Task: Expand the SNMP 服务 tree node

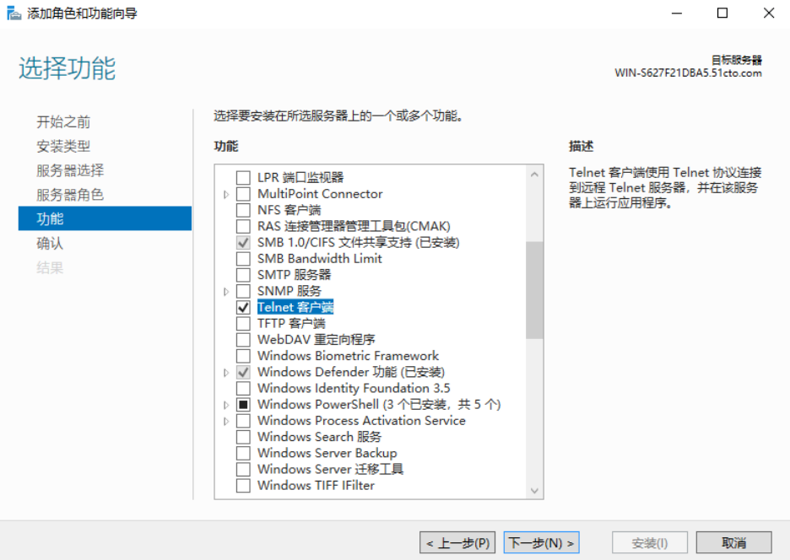Action: pos(226,292)
